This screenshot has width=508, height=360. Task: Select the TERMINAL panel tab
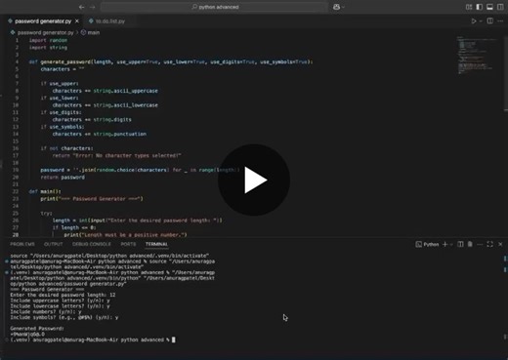156,244
